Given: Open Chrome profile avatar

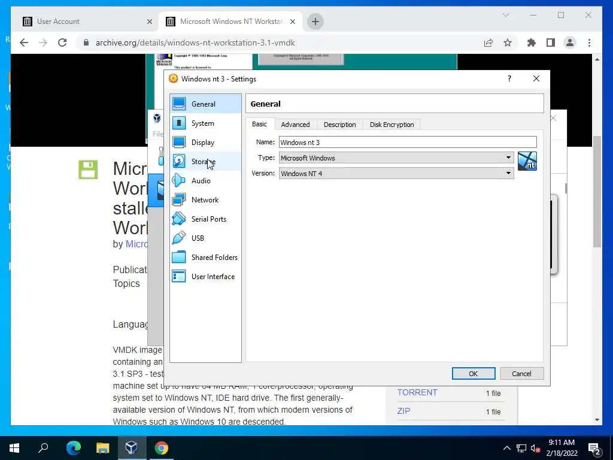Looking at the screenshot, I should coord(570,43).
